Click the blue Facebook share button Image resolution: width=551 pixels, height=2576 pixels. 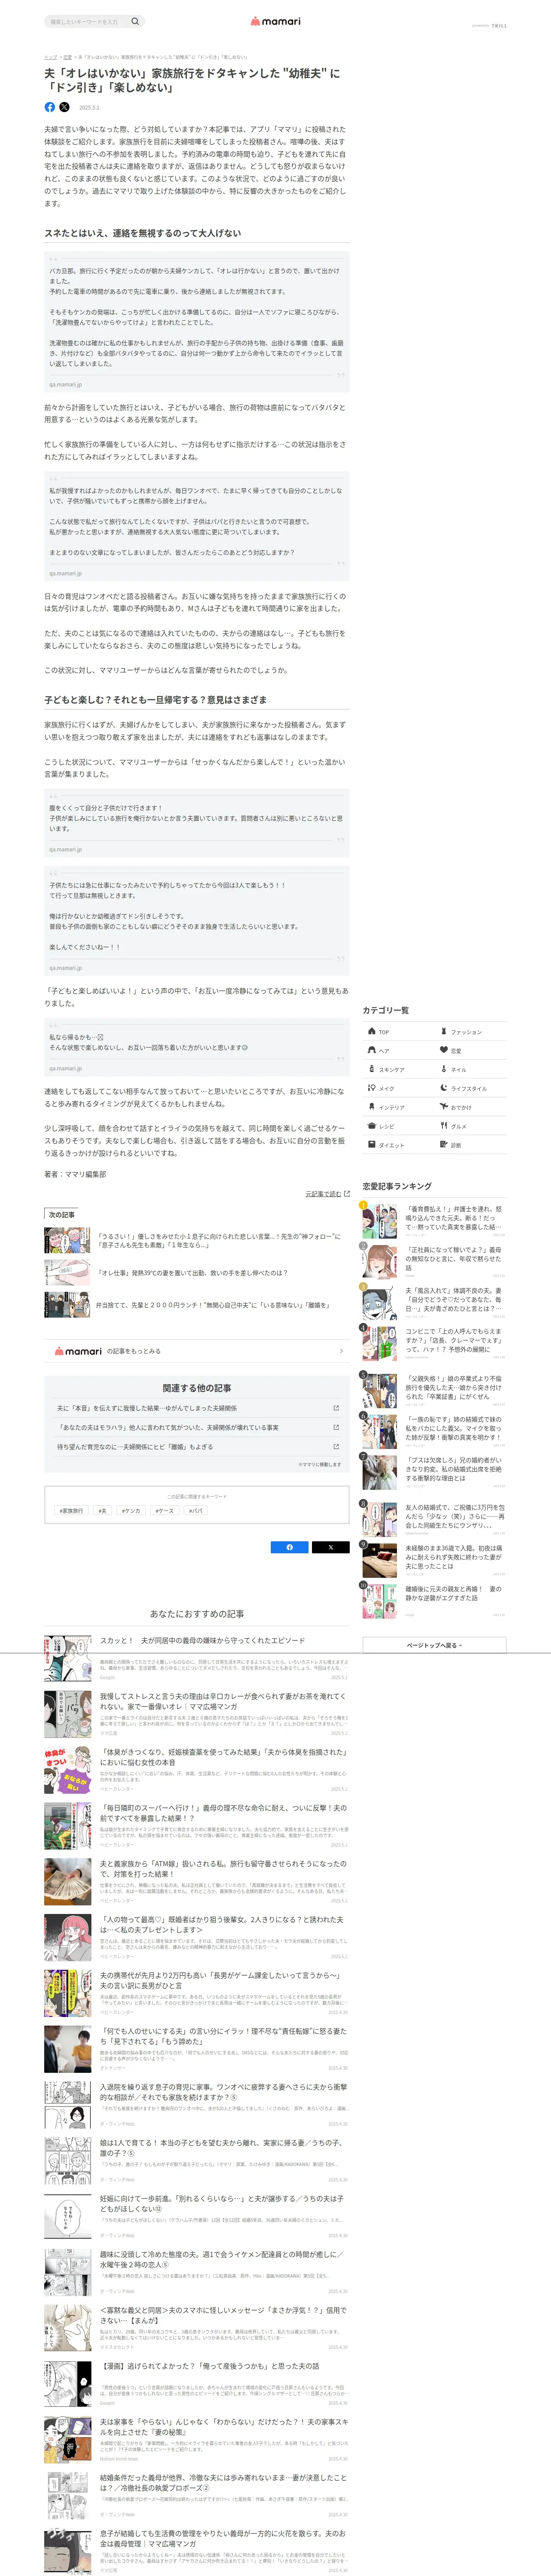pyautogui.click(x=290, y=1547)
